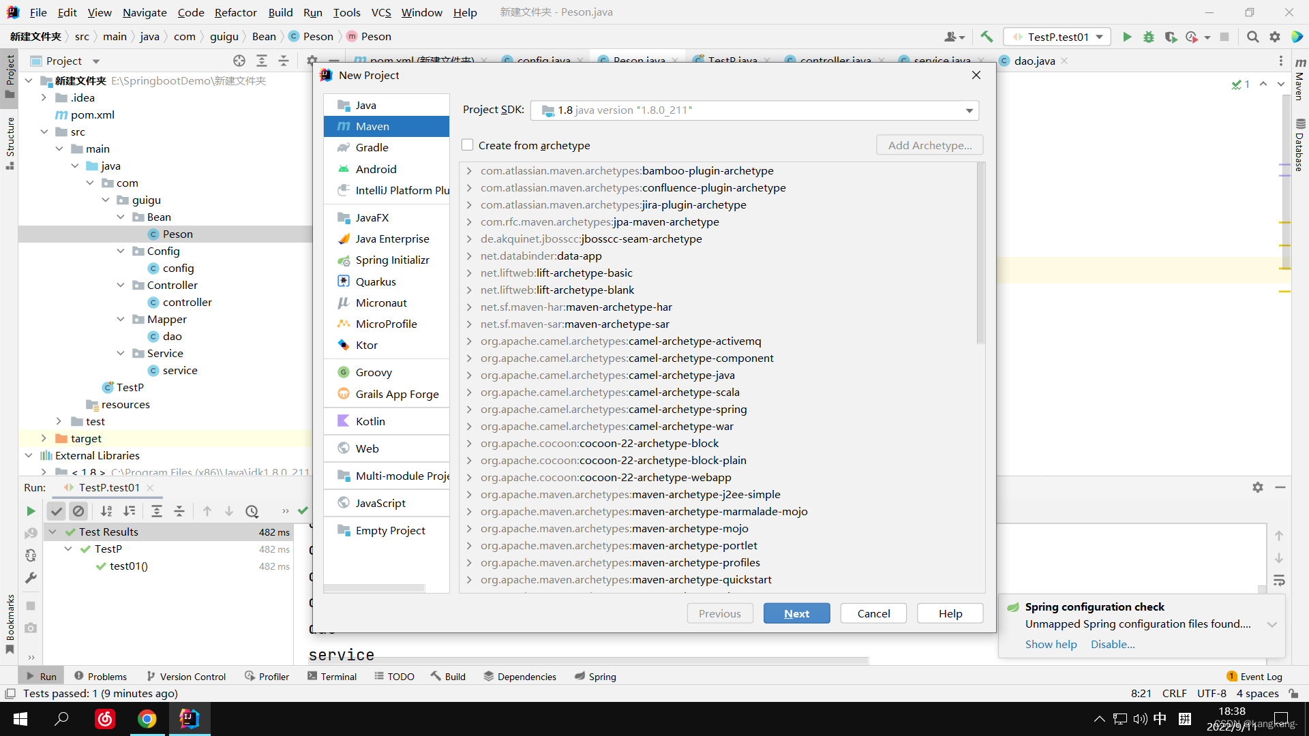The width and height of the screenshot is (1309, 736).
Task: Click the green Run button in the toolbar
Action: [x=1127, y=37]
